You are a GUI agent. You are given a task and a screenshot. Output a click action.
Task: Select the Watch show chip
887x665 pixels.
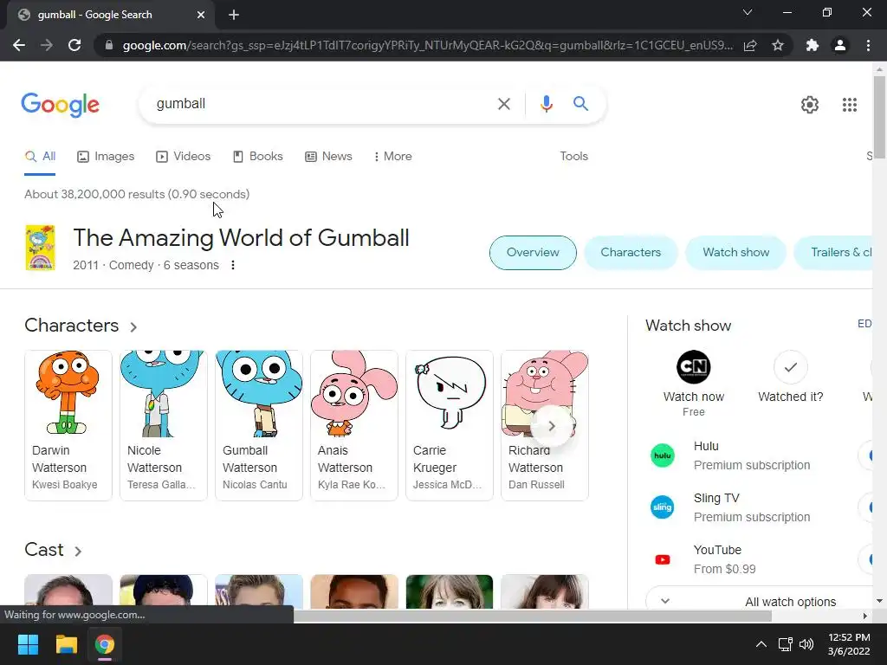(735, 252)
